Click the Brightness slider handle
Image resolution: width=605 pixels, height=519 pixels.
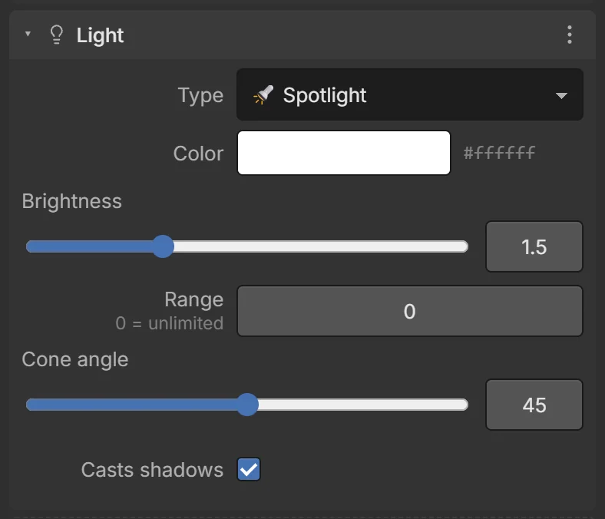coord(163,246)
